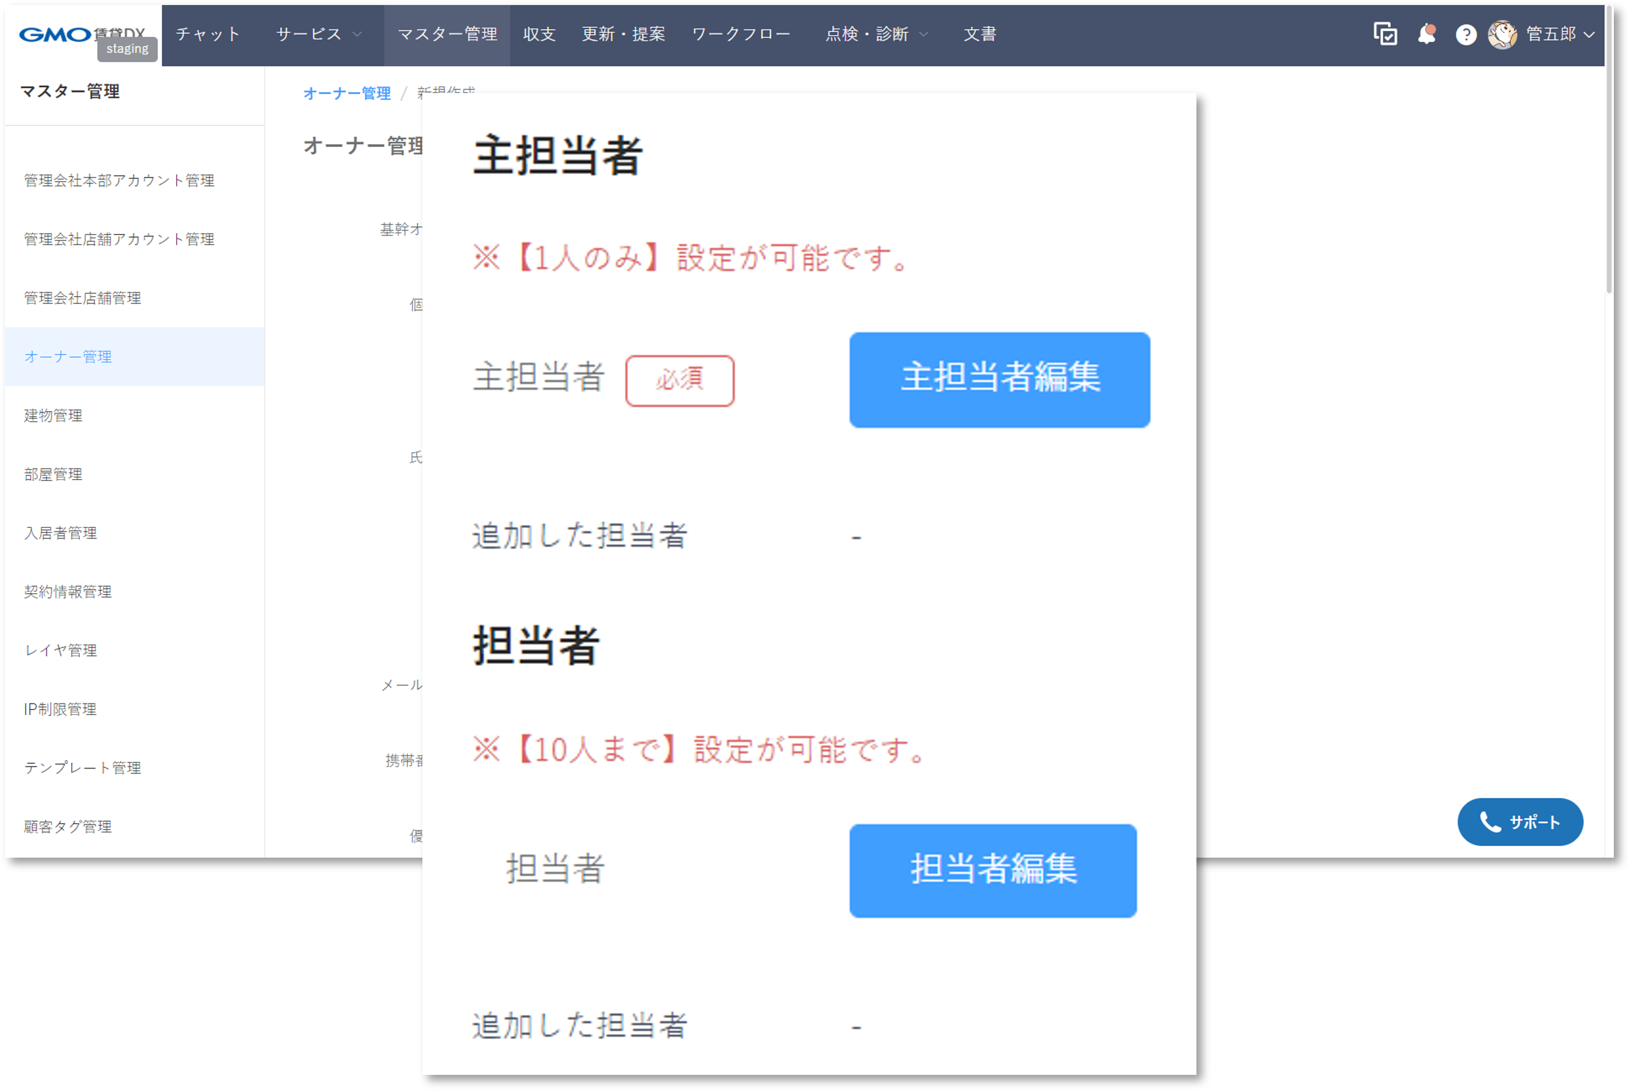Expand the サービス dropdown menu

[318, 34]
